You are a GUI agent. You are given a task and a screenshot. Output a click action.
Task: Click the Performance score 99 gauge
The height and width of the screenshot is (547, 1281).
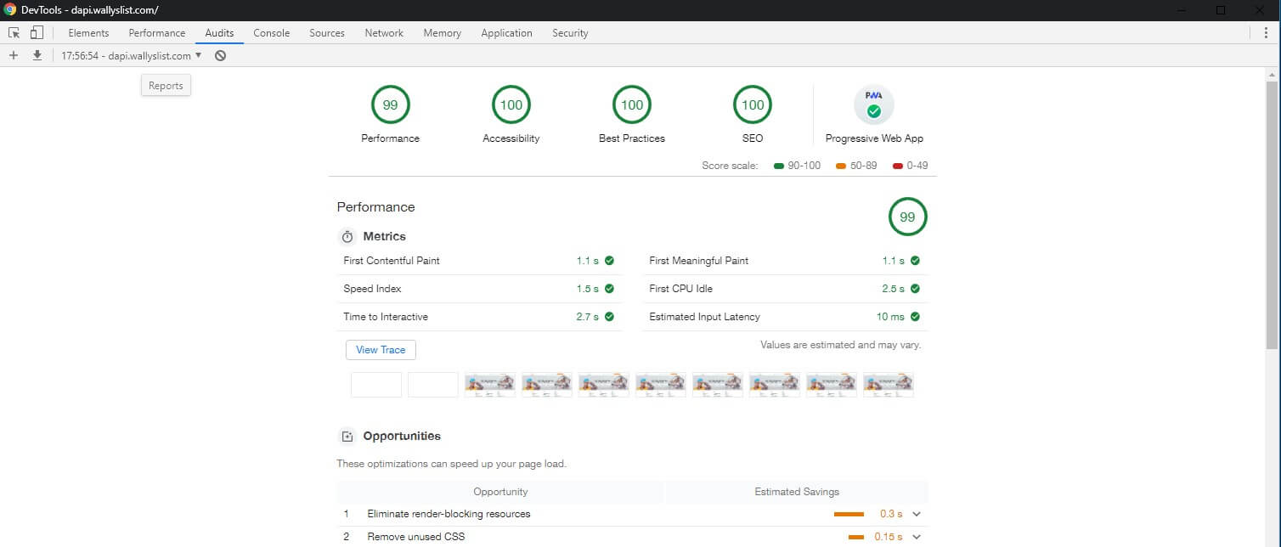(390, 105)
